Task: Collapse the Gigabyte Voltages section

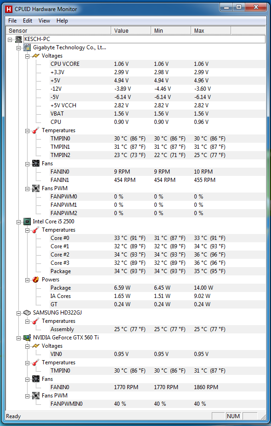Action: pyautogui.click(x=28, y=56)
